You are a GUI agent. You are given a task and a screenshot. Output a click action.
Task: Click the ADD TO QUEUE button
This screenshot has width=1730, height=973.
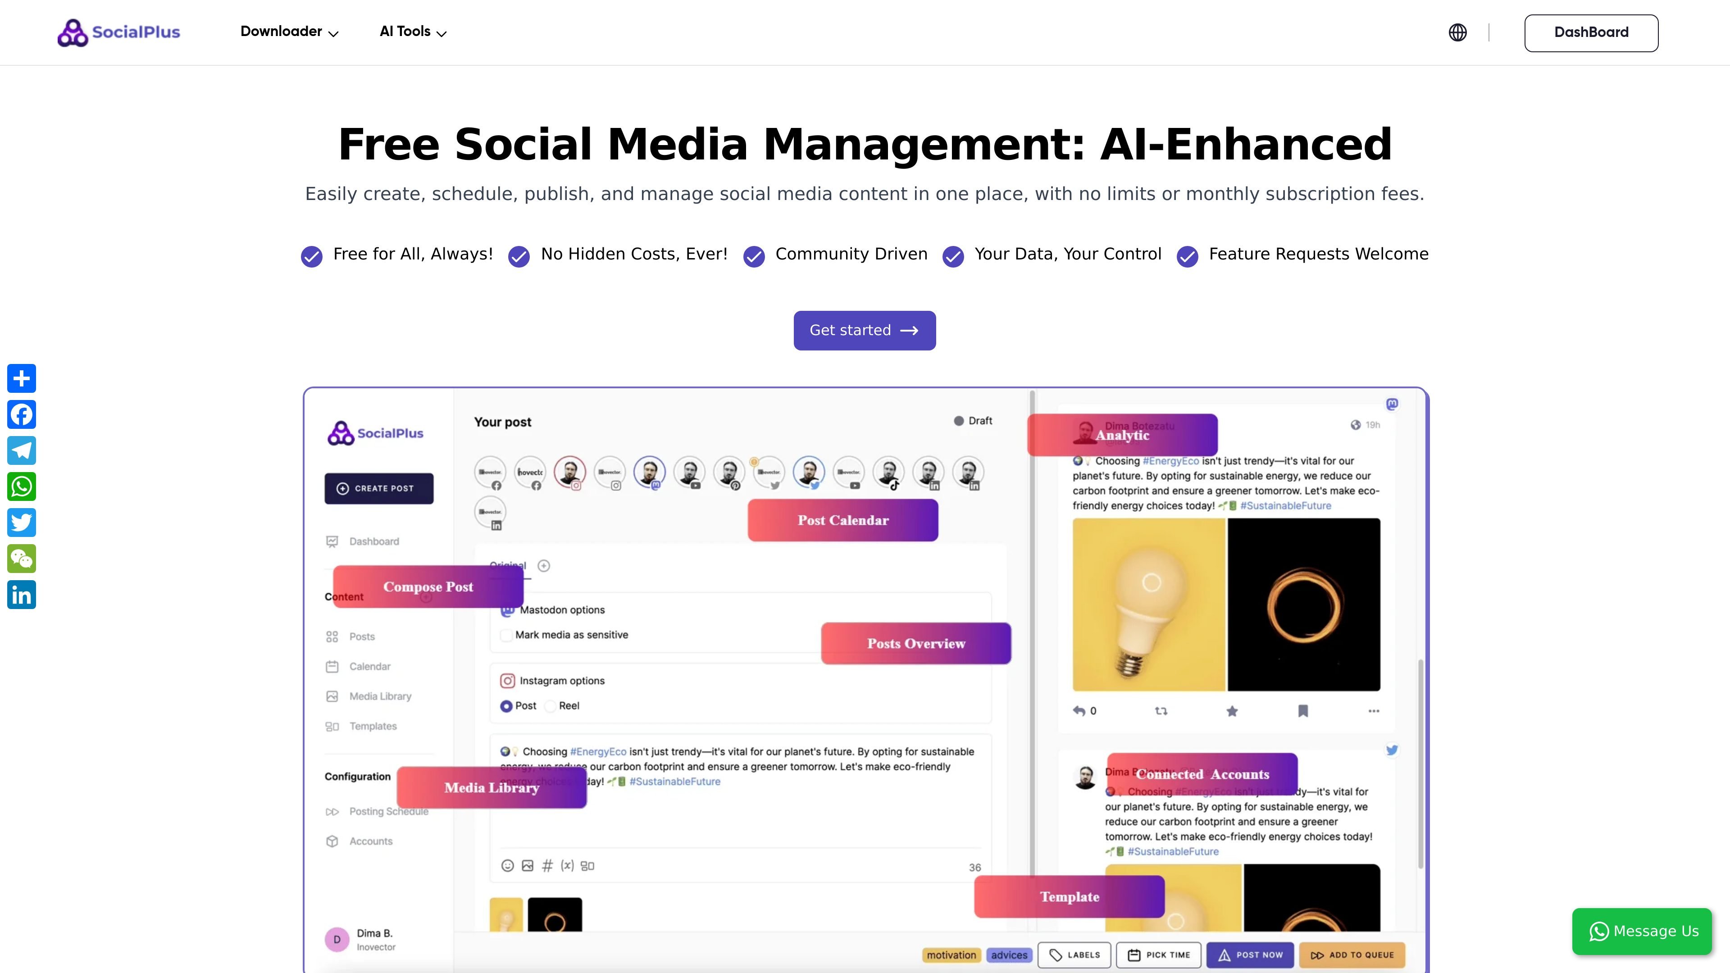tap(1352, 955)
